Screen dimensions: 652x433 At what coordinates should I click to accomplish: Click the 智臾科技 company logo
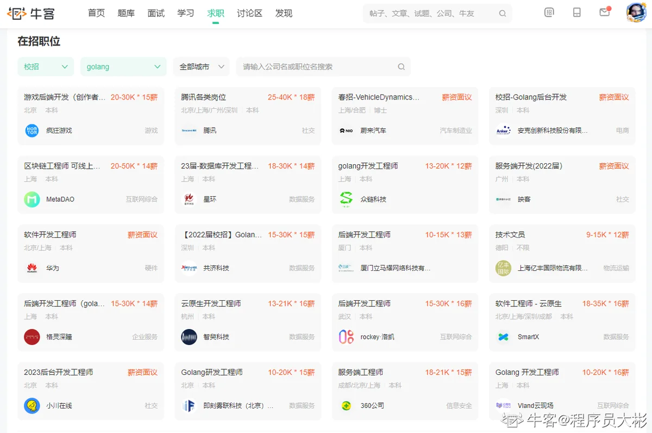tap(189, 337)
